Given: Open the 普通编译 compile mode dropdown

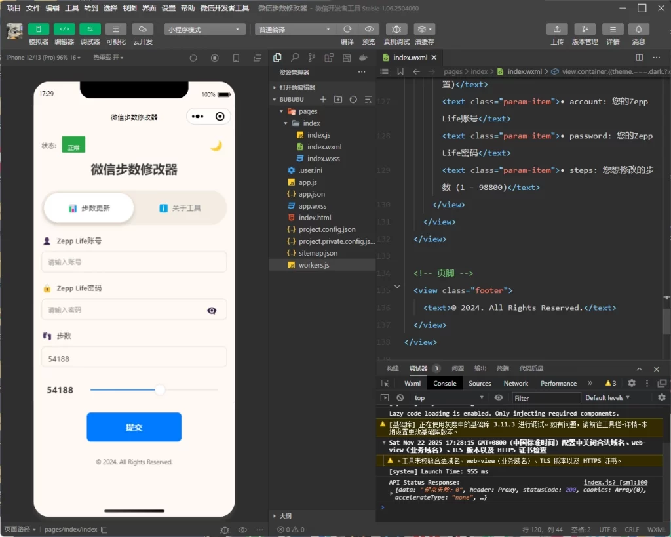Looking at the screenshot, I should click(295, 29).
